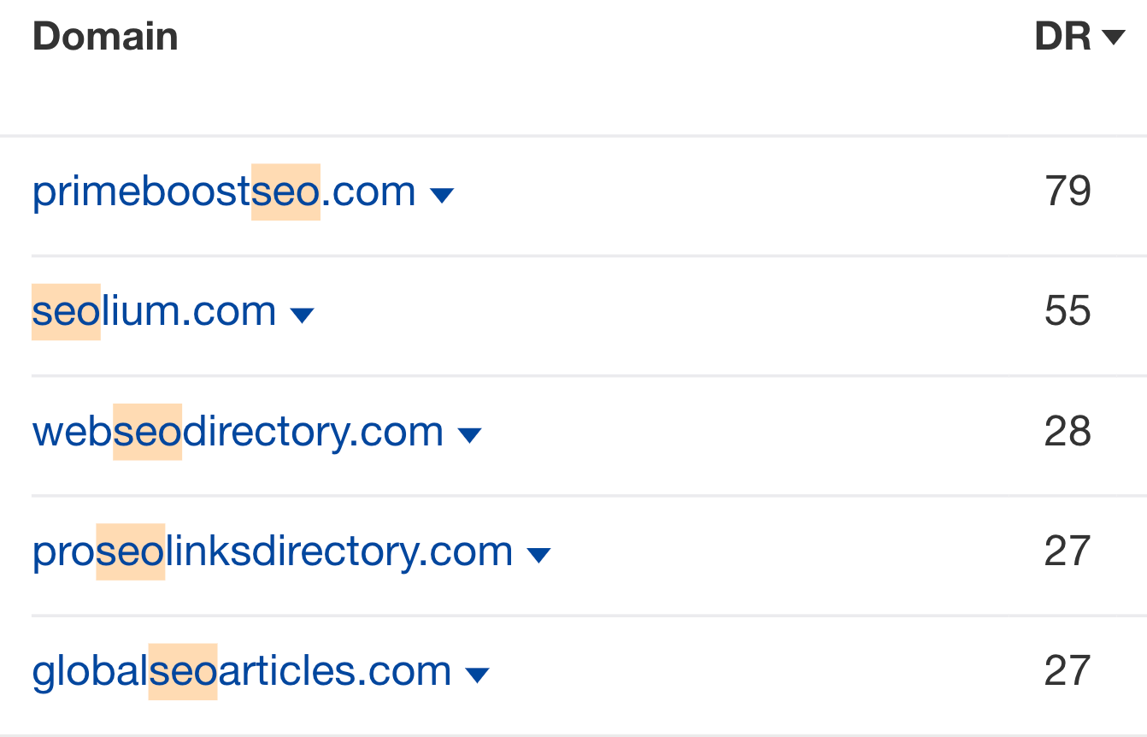Viewport: 1147px width, 737px height.
Task: Expand dropdown arrow beside primeboostseo.com
Action: (x=442, y=196)
